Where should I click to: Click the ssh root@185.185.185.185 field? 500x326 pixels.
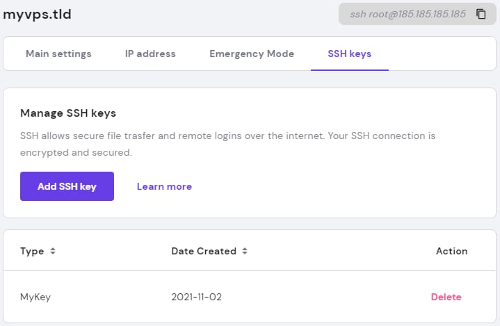tap(408, 14)
